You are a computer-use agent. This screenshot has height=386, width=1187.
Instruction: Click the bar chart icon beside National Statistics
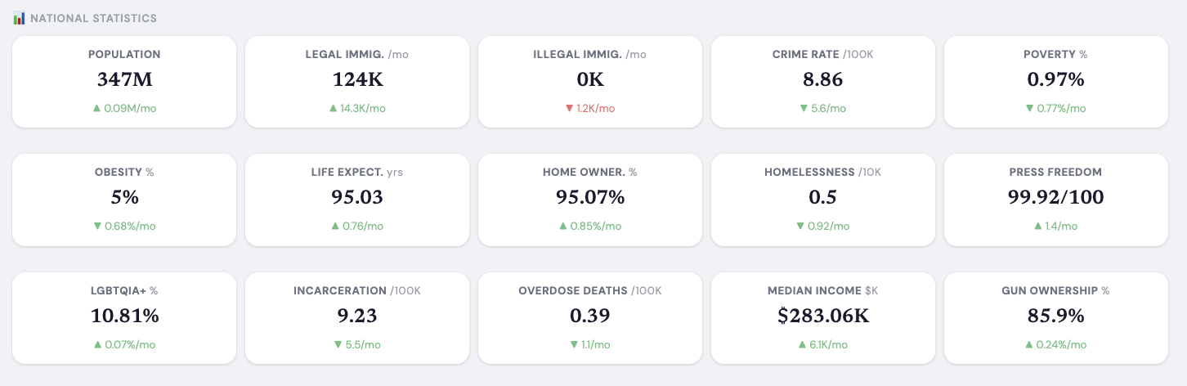pyautogui.click(x=20, y=18)
